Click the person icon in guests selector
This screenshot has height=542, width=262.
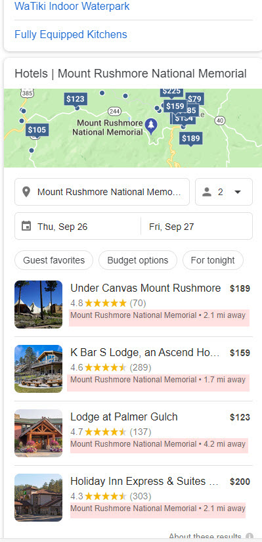point(207,192)
